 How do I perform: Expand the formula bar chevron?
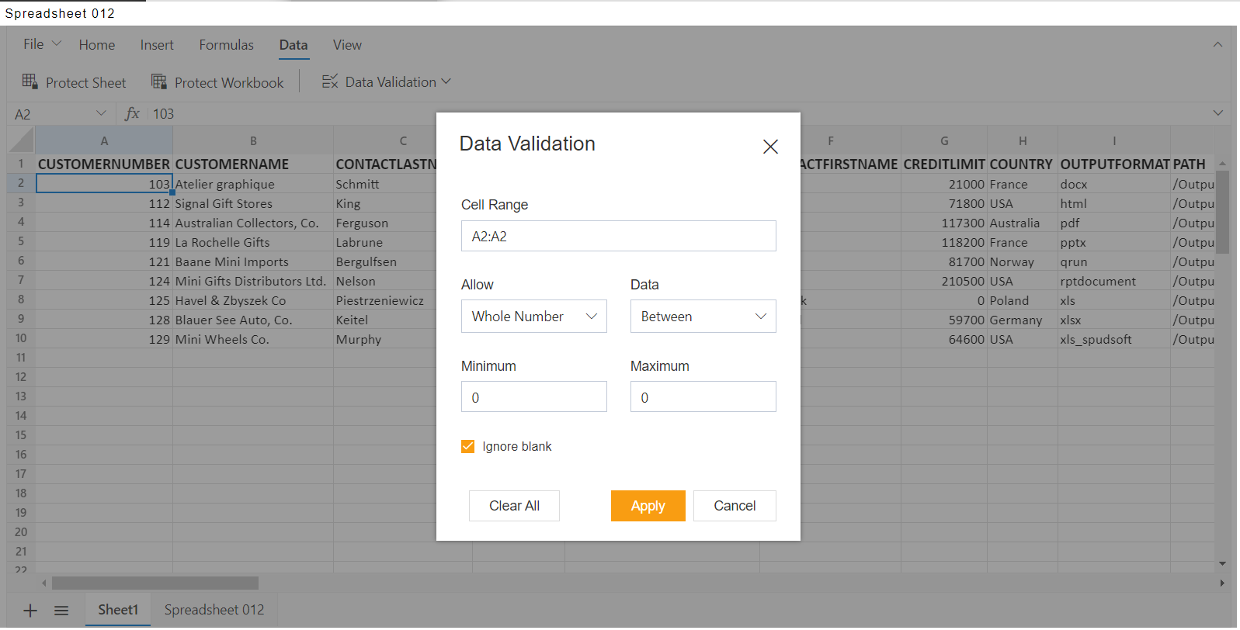(1217, 113)
